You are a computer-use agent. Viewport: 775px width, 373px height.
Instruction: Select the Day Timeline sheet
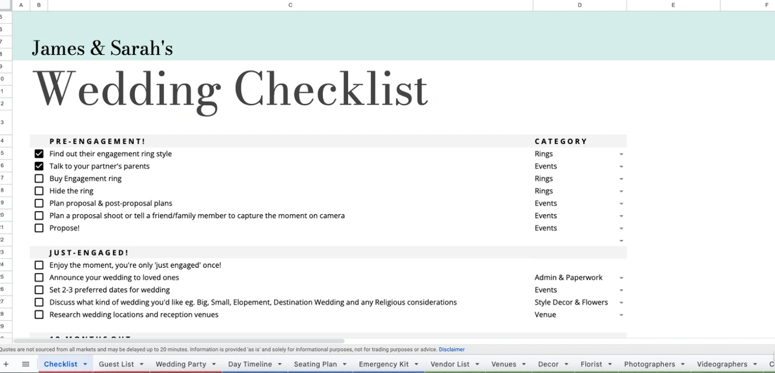pyautogui.click(x=250, y=363)
